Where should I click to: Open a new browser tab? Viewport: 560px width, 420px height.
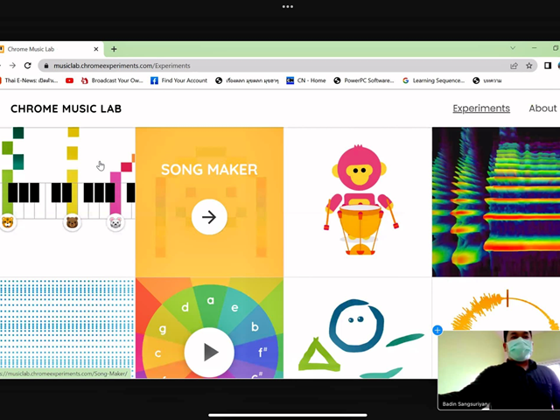[x=114, y=49]
